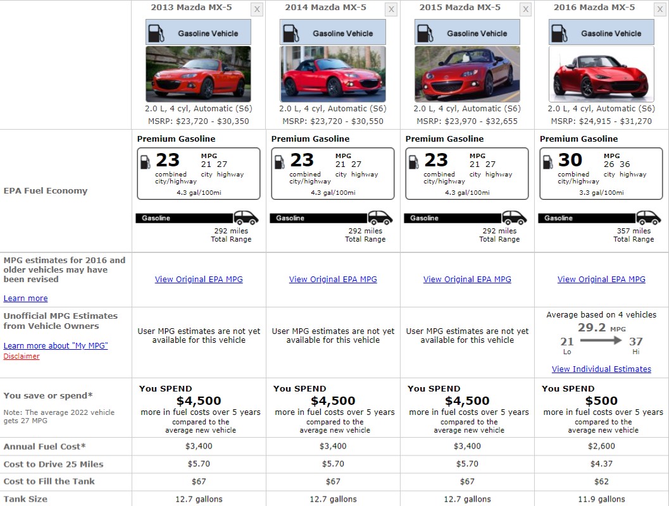View Original EPA MPG for 2015 model
Viewport: 669px width, 506px height.
(467, 279)
